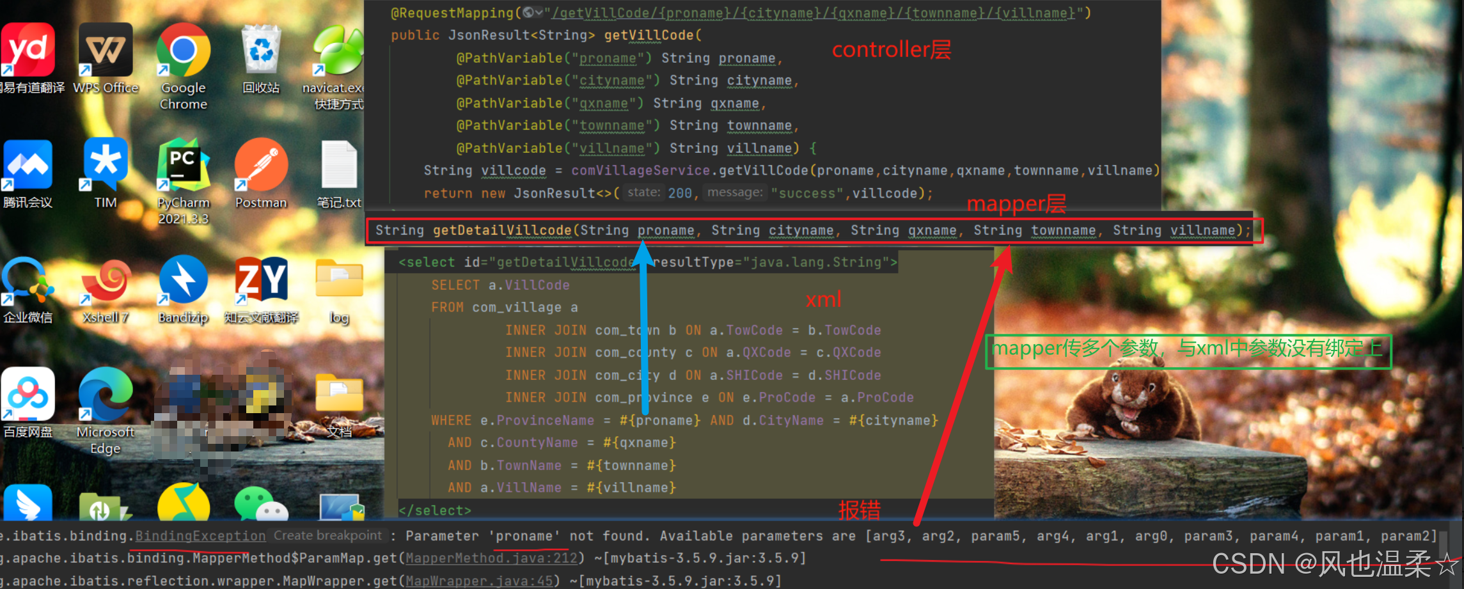Open the Xshell 7 shortcut
Screen dimensions: 1464x589
coord(106,280)
